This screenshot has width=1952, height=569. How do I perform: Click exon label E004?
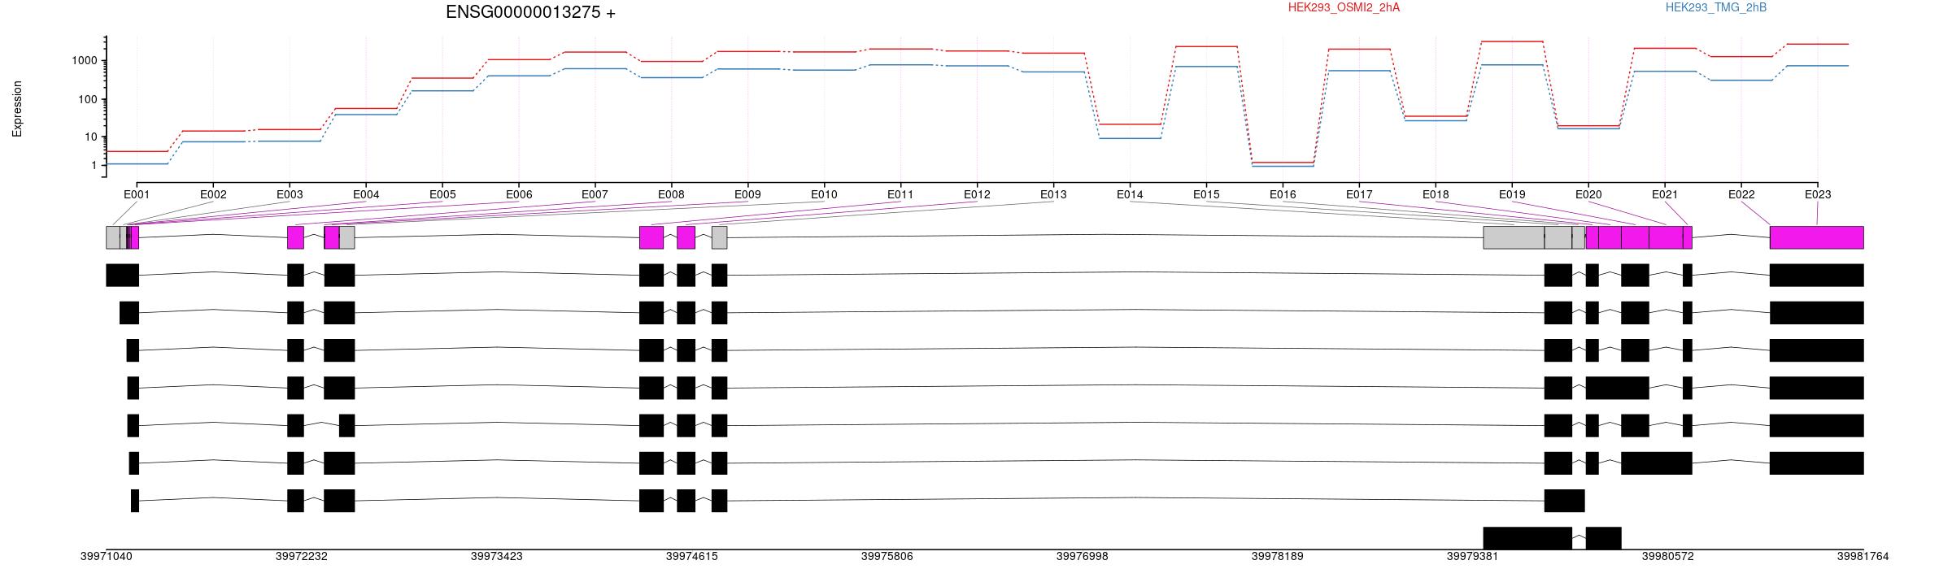tap(366, 194)
